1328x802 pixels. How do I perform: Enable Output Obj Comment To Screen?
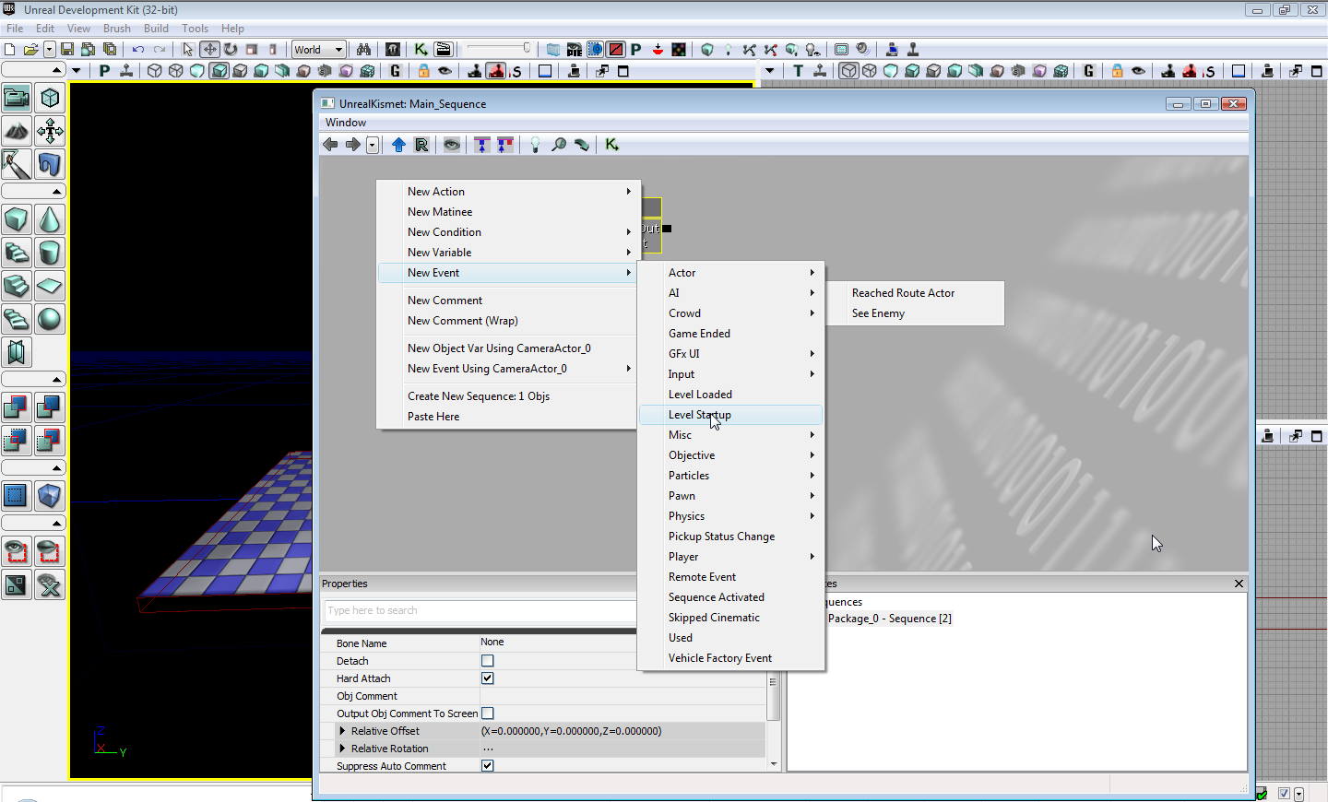pos(488,714)
